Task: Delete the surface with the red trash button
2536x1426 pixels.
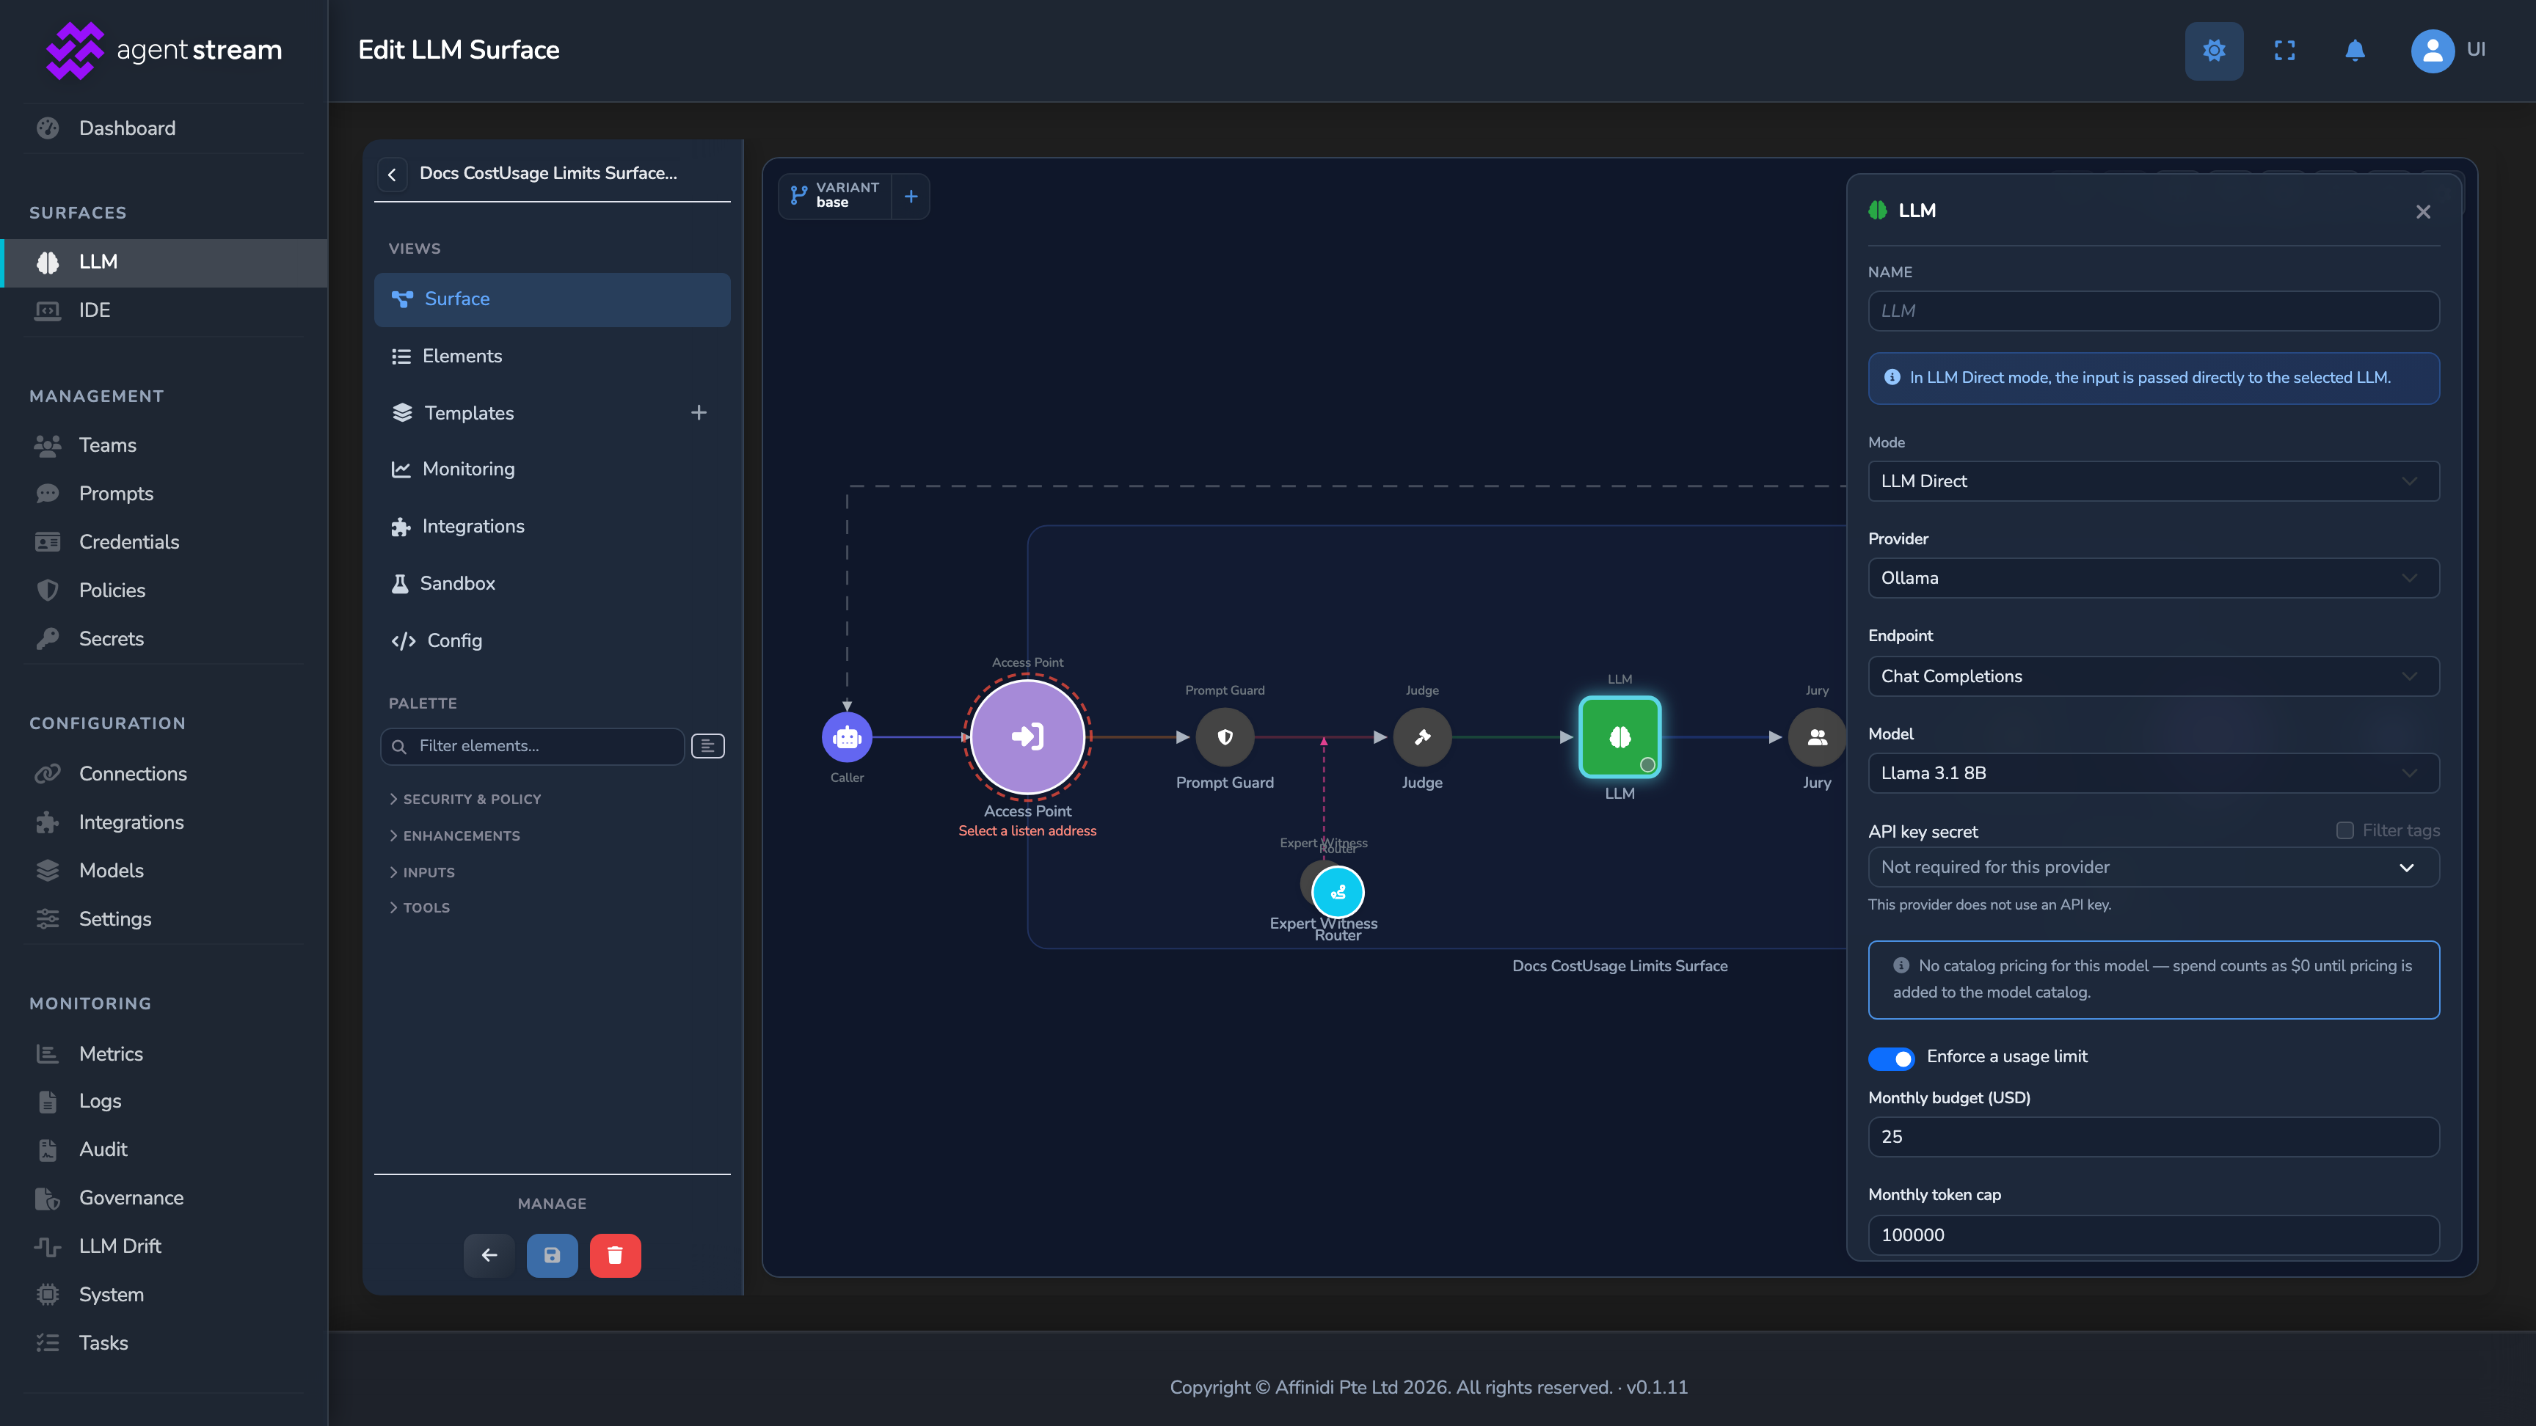Action: [x=614, y=1255]
